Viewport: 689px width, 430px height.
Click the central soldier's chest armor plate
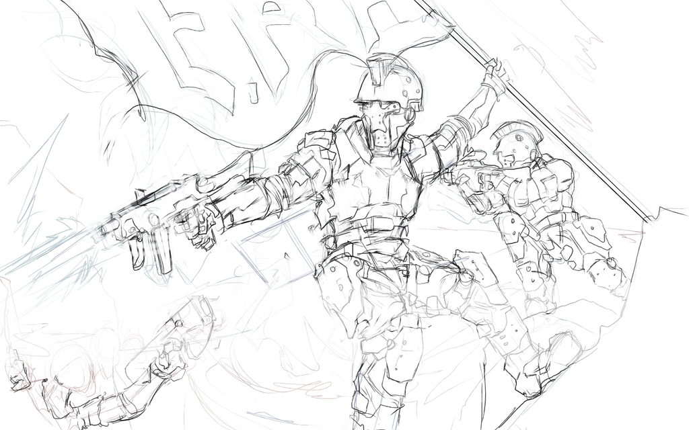[x=375, y=188]
